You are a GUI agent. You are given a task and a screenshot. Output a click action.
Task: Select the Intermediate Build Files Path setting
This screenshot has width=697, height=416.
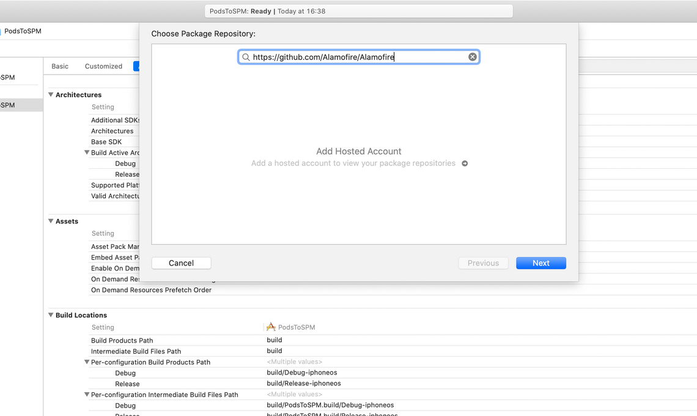[x=136, y=351]
